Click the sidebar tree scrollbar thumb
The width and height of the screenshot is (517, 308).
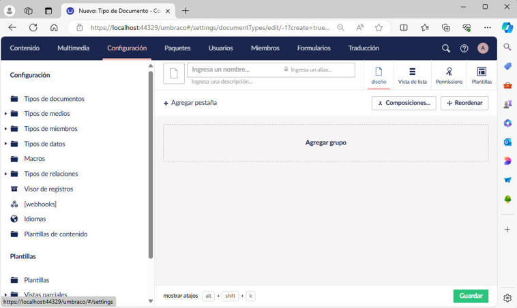[x=151, y=165]
